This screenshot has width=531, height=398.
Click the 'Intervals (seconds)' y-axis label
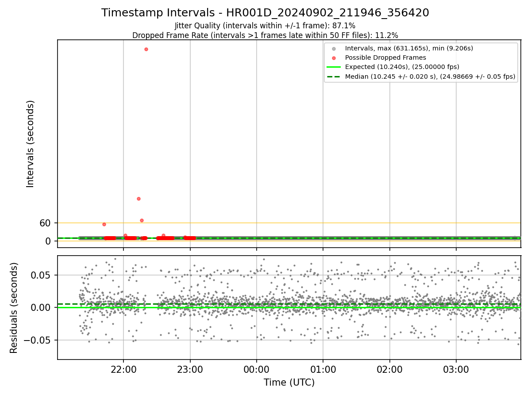tap(30, 144)
